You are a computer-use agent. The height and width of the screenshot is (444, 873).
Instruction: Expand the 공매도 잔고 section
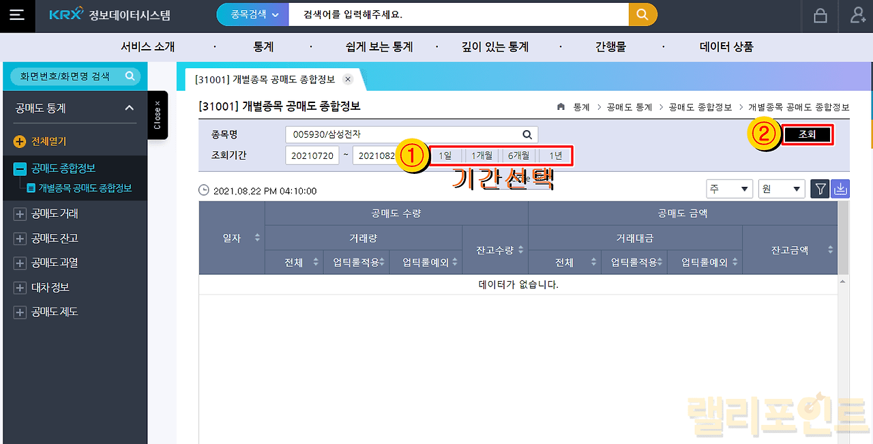point(20,239)
